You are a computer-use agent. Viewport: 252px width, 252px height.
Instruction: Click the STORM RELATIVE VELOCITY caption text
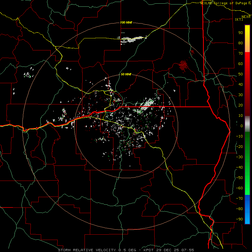87,250
